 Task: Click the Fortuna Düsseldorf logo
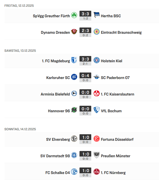(96, 139)
